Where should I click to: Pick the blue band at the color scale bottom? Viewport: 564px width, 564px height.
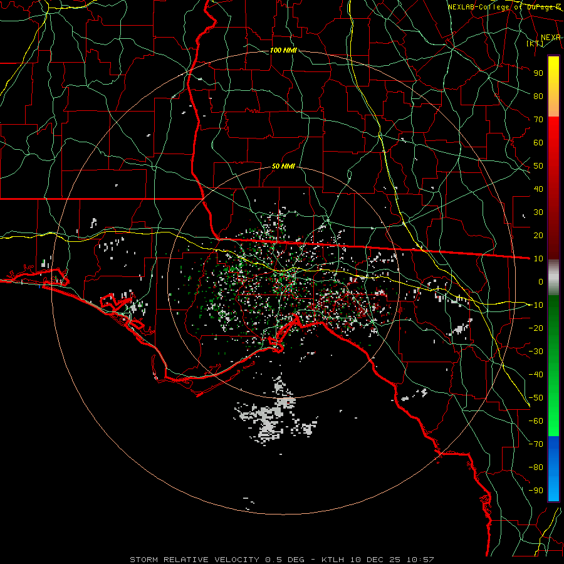(x=553, y=469)
